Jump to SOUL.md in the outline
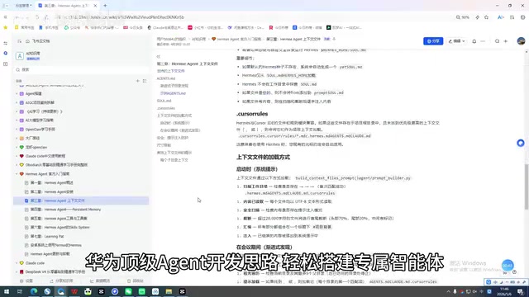Viewport: 529px width, 297px height. 164,101
